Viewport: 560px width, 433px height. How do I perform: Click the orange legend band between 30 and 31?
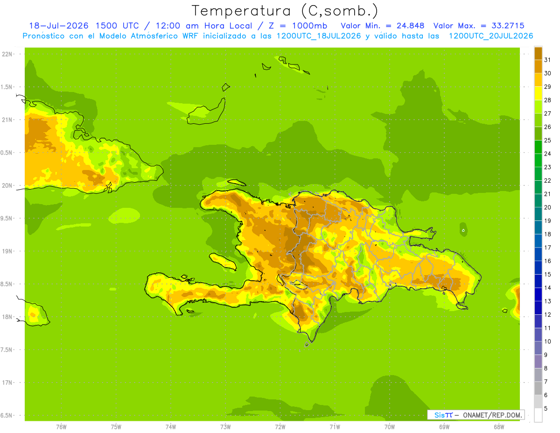(x=538, y=66)
